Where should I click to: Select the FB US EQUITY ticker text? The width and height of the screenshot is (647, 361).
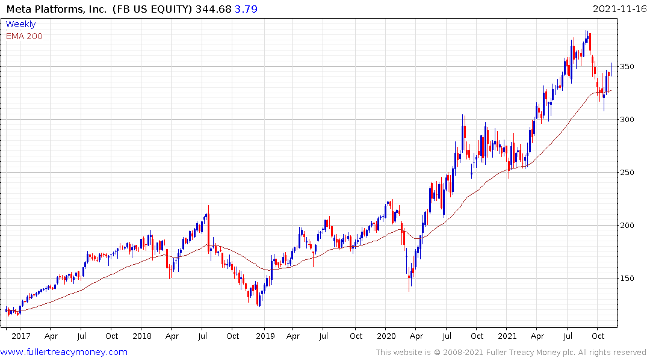click(x=152, y=9)
